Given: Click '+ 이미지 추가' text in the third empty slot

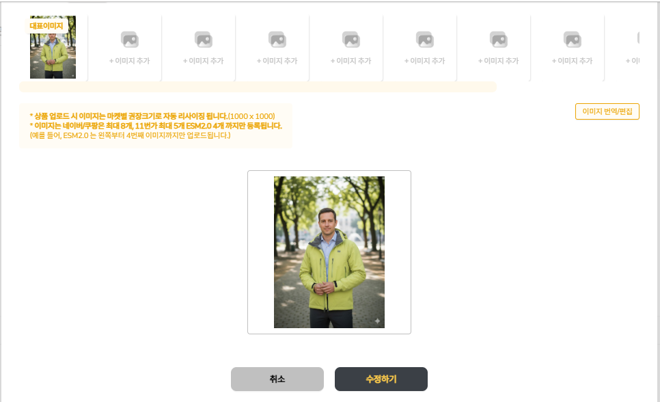Looking at the screenshot, I should [277, 61].
